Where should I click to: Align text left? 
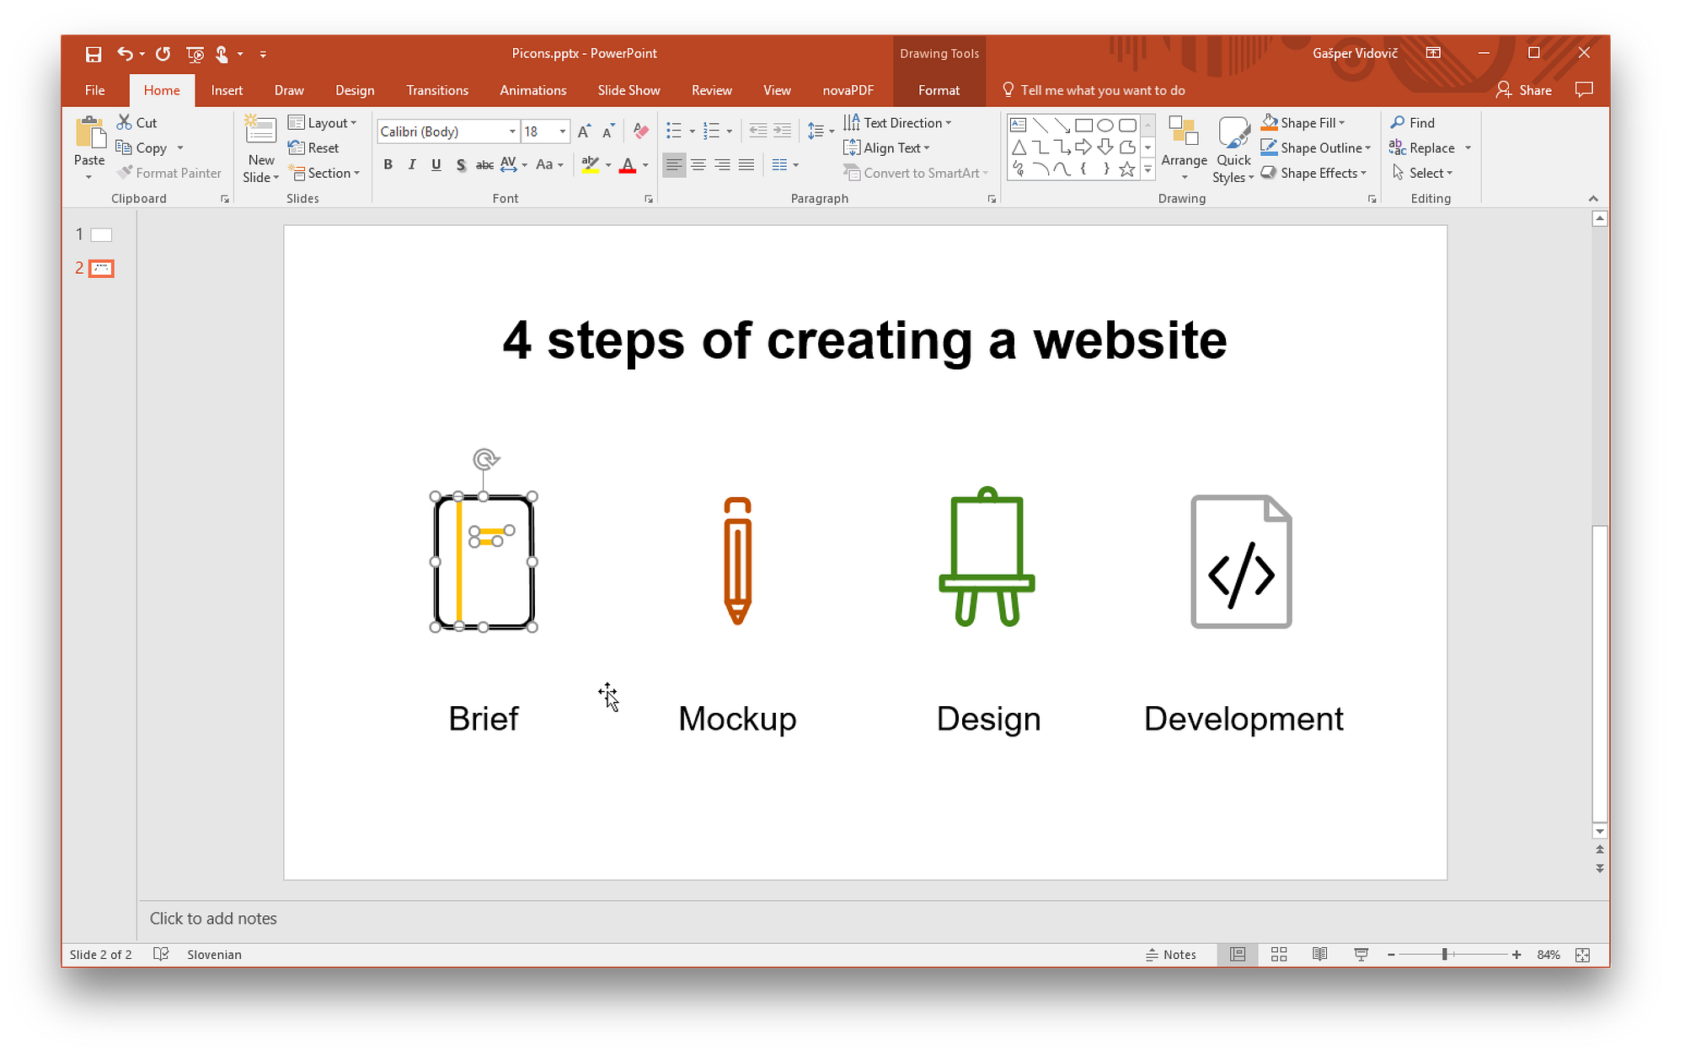click(x=674, y=164)
